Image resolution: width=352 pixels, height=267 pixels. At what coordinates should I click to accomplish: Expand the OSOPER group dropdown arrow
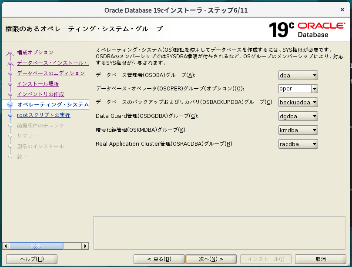[x=315, y=89]
